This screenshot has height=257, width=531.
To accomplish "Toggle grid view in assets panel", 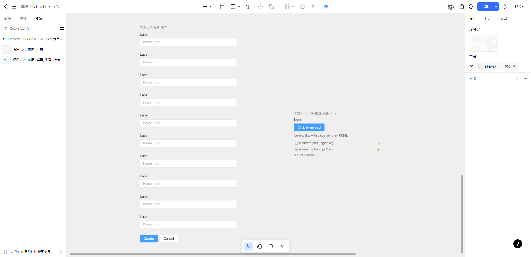I will 62,29.
